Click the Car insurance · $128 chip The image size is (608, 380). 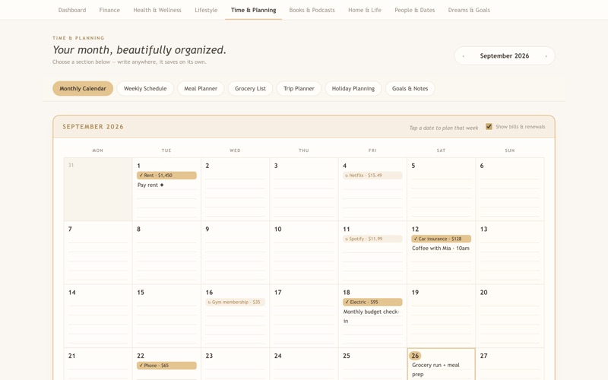[441, 239]
